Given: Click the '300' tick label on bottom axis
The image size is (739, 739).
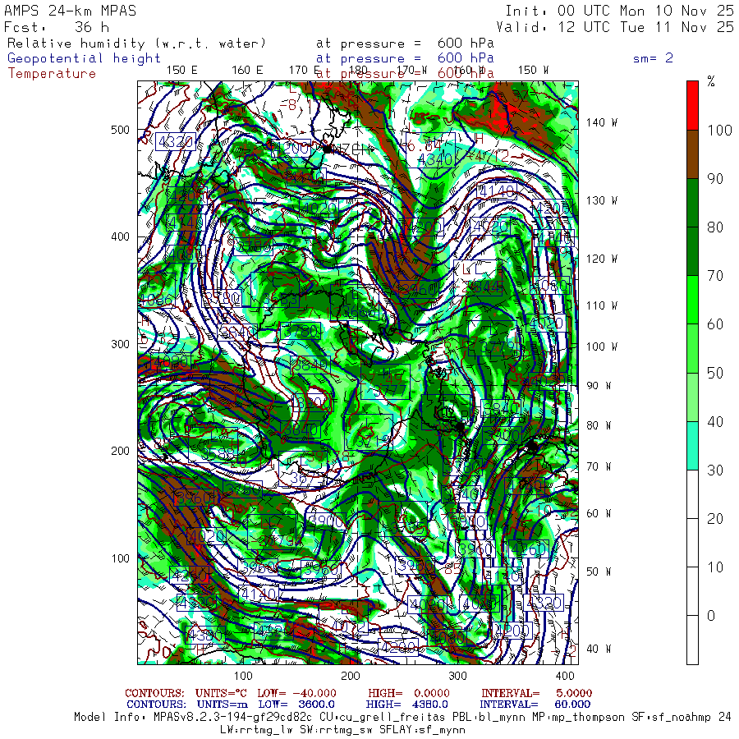Looking at the screenshot, I should pyautogui.click(x=457, y=677).
